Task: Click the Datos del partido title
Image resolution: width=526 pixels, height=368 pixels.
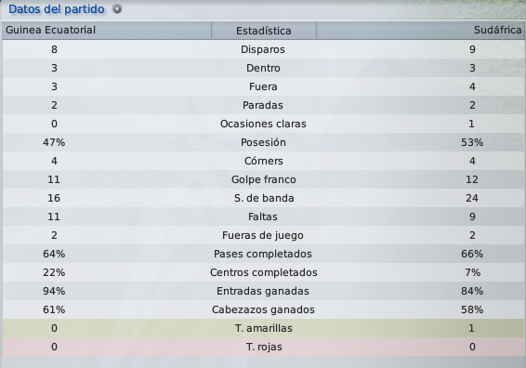Action: [57, 9]
